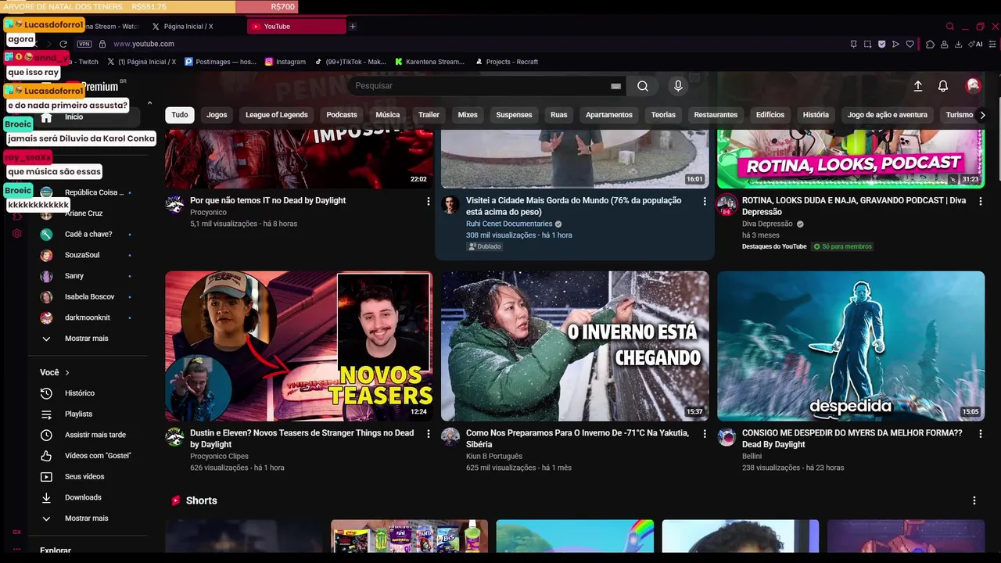Viewport: 1001px width, 563px height.
Task: Open browser downloads arrow icon
Action: click(x=959, y=44)
